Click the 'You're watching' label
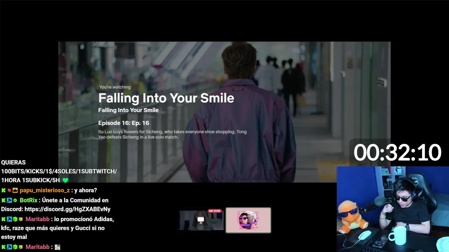The width and height of the screenshot is (449, 252). (x=115, y=87)
